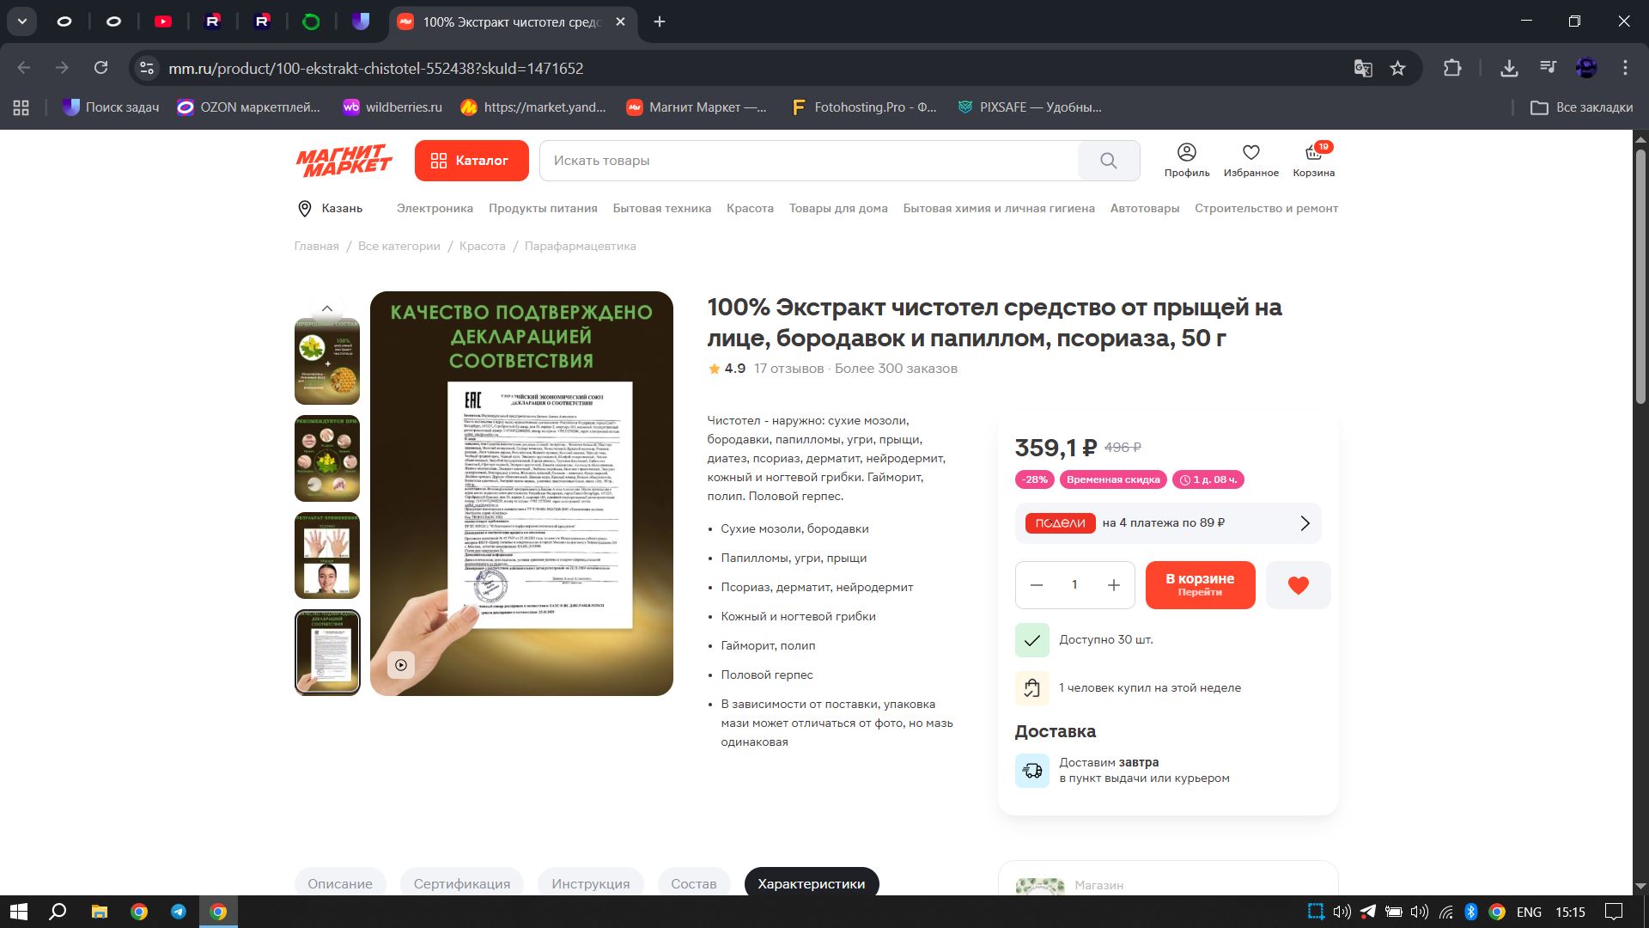Play the product video icon

click(x=401, y=665)
